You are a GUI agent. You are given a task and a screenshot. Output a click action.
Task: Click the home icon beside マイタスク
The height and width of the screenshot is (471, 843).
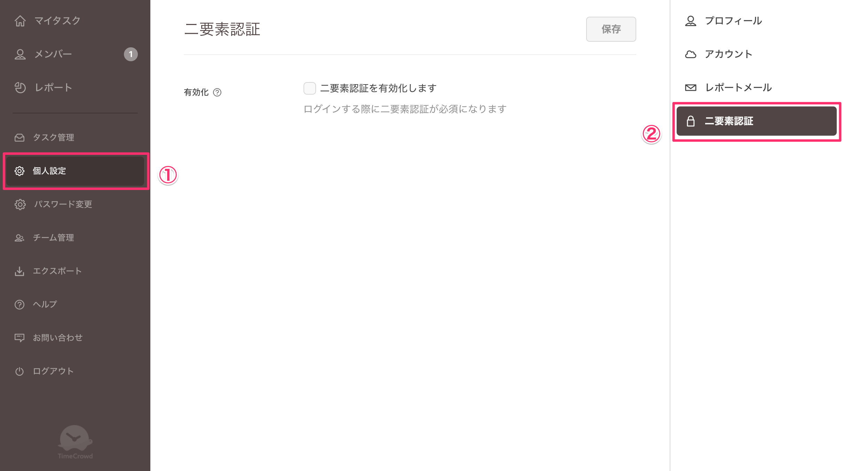coord(20,21)
